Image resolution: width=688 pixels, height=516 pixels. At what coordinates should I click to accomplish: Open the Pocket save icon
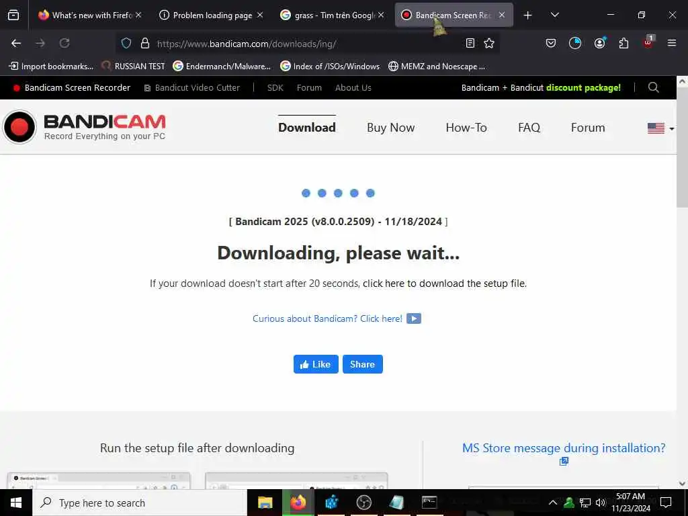click(551, 43)
